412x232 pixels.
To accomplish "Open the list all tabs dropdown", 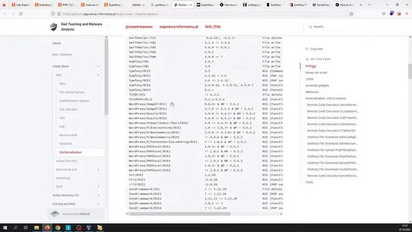I will 369,5.
